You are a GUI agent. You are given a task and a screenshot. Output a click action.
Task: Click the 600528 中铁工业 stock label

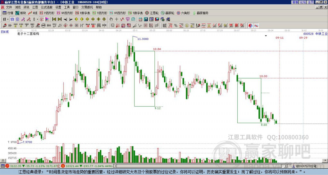pos(315,34)
